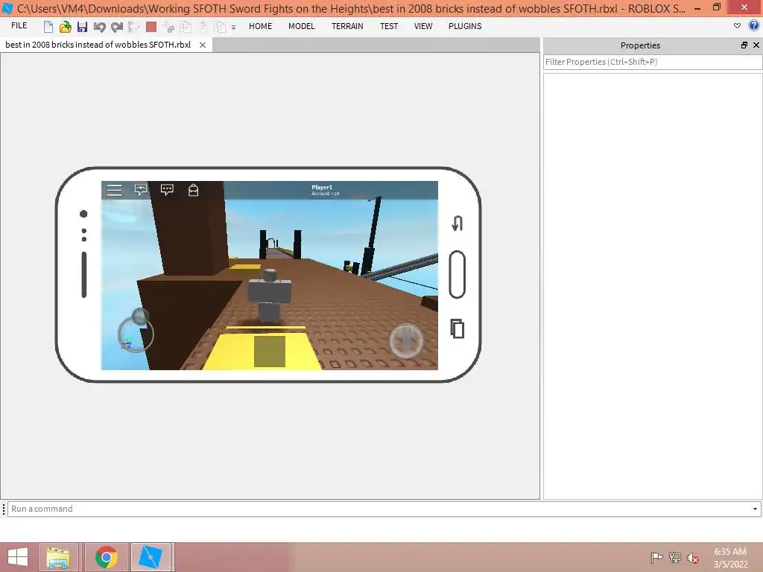The width and height of the screenshot is (763, 572).
Task: Click the Paste clipboard icon
Action: click(x=203, y=27)
